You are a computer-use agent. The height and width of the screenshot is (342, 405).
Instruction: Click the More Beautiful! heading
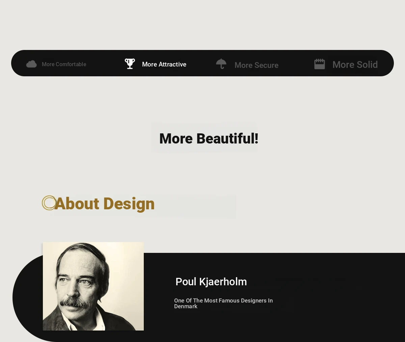tap(209, 138)
